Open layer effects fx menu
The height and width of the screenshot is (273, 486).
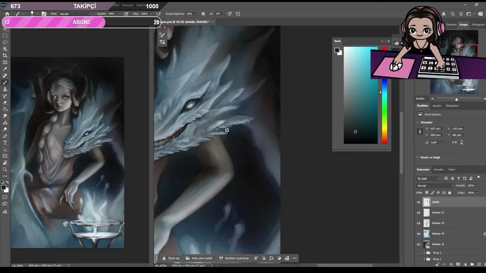pos(451,264)
